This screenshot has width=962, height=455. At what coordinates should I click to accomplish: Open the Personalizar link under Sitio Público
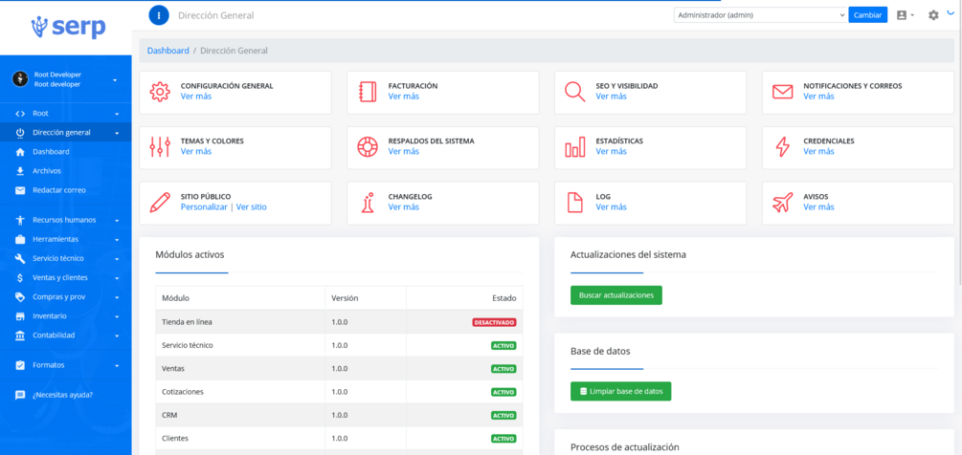[x=204, y=207]
